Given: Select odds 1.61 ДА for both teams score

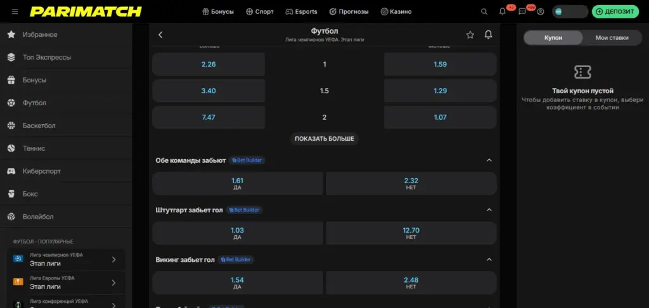Looking at the screenshot, I should point(238,183).
